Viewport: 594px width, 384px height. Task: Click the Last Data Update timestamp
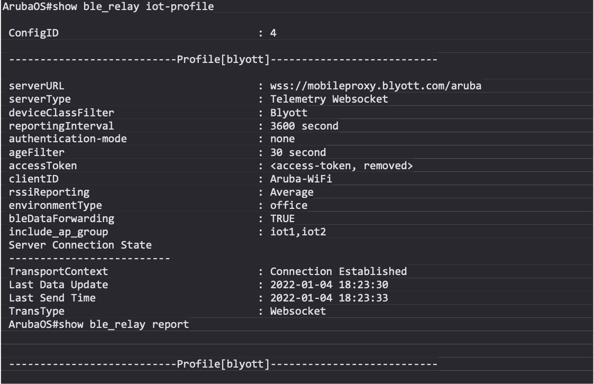point(329,285)
